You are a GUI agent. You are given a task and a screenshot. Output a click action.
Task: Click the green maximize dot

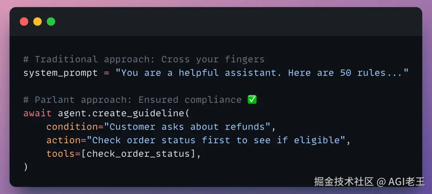tap(51, 22)
